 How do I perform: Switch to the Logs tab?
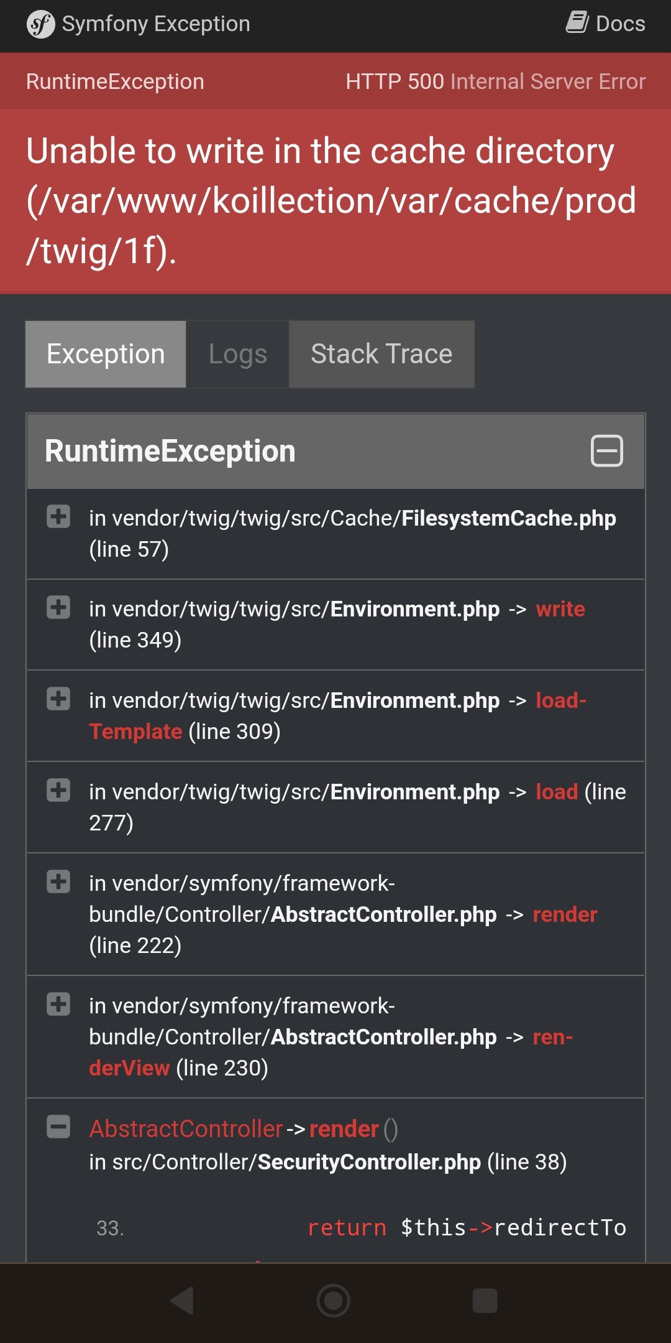[x=238, y=355]
